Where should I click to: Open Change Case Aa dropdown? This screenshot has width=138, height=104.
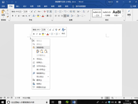39,12
